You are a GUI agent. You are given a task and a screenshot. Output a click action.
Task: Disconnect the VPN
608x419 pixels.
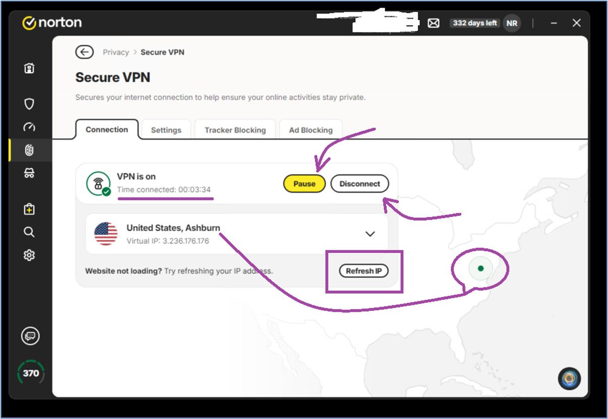point(360,184)
